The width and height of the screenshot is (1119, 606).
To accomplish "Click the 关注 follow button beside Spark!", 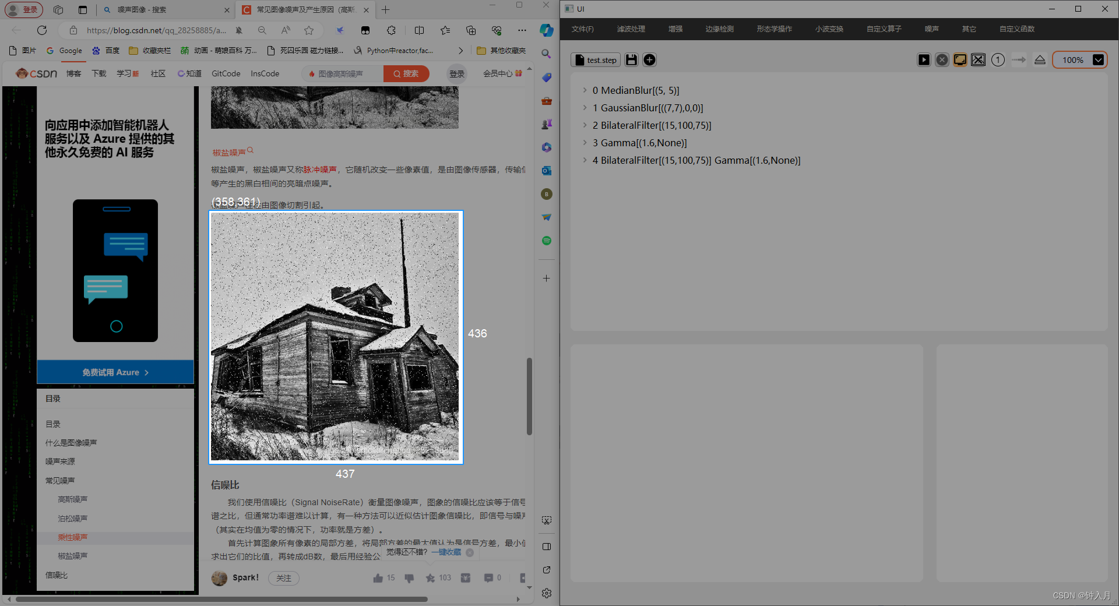I will [284, 578].
